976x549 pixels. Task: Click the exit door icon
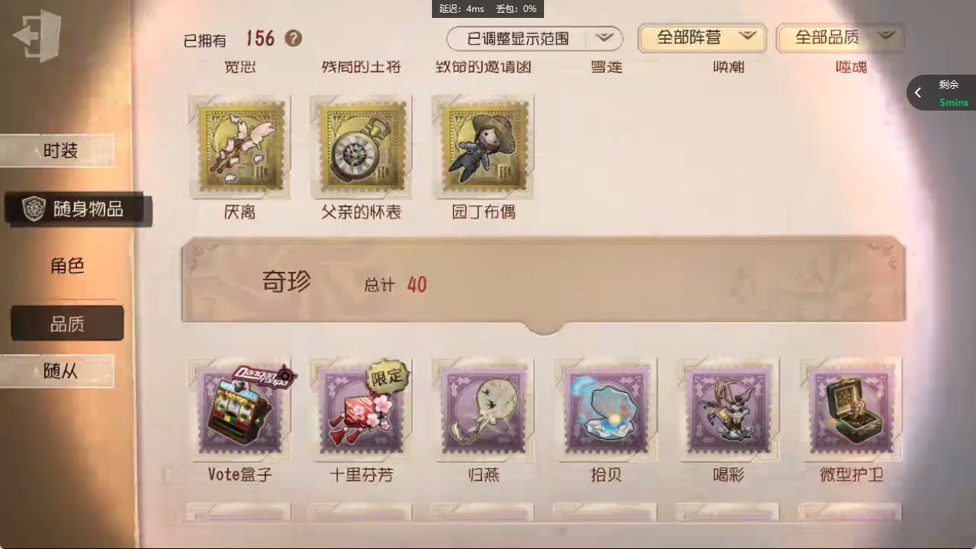[x=37, y=36]
